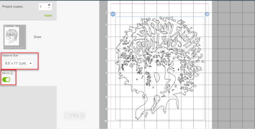The image size is (255, 129).
Task: Increase project copies with up arrow
Action: 49,5
